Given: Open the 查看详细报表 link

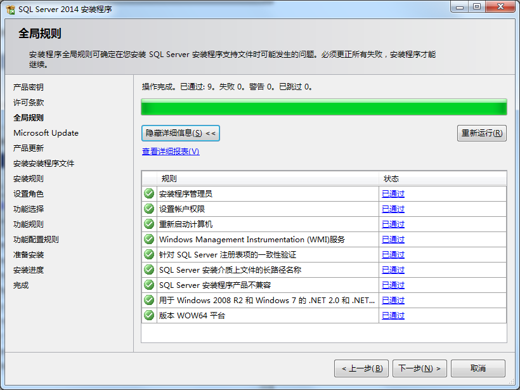Looking at the screenshot, I should pyautogui.click(x=171, y=152).
